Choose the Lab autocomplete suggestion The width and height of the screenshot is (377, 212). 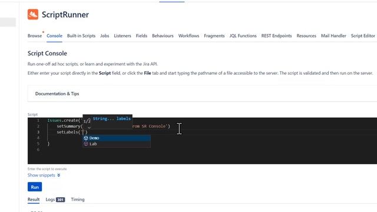[x=117, y=144]
